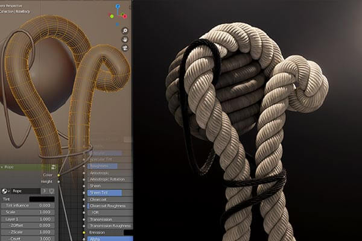Screen dimensions: 362x241
Task: Click the Rope node Height output socket
Action: click(59, 182)
